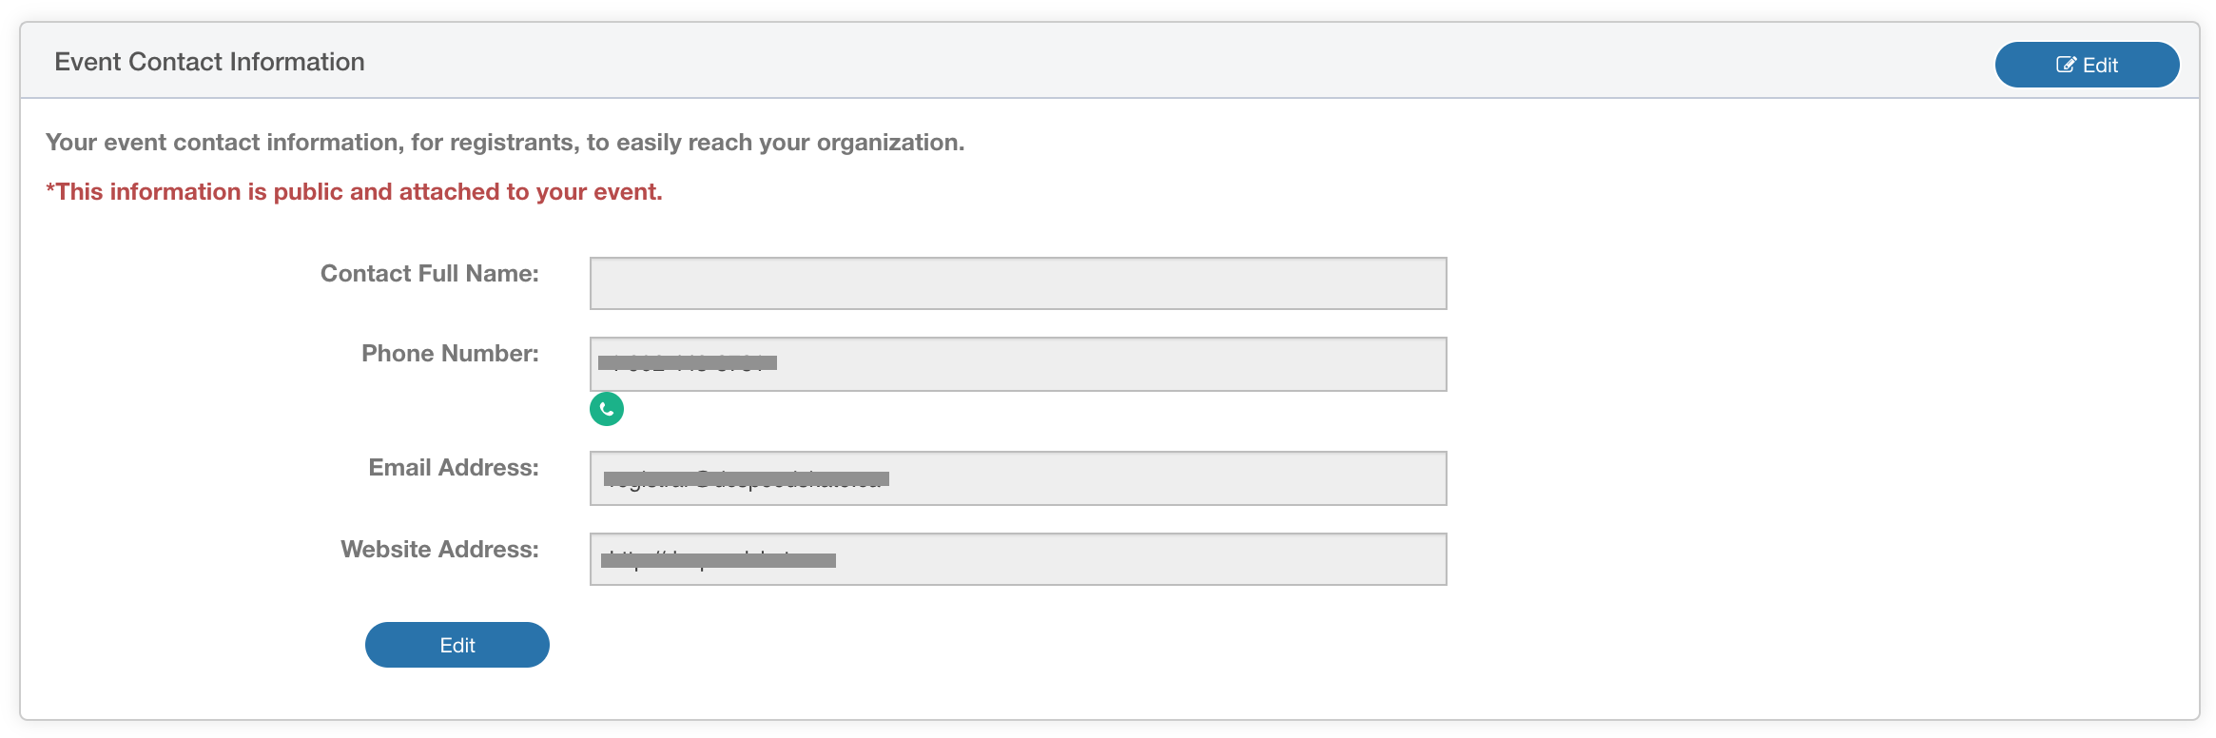Click the "Email Address:" label
Image resolution: width=2216 pixels, height=738 pixels.
pos(454,468)
